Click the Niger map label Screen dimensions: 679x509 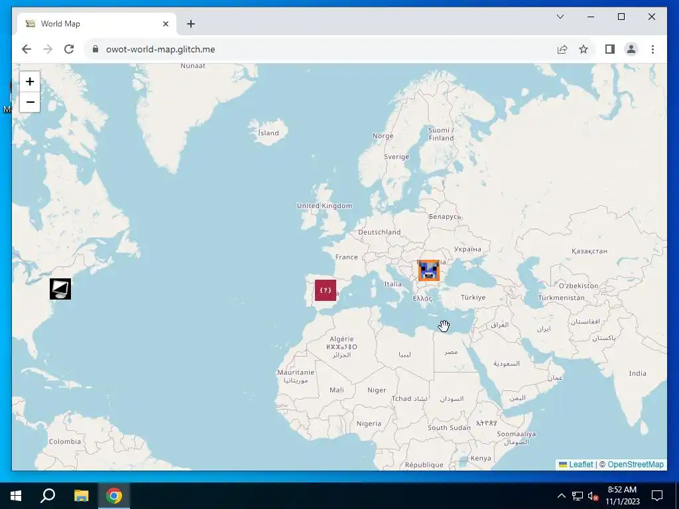[377, 390]
